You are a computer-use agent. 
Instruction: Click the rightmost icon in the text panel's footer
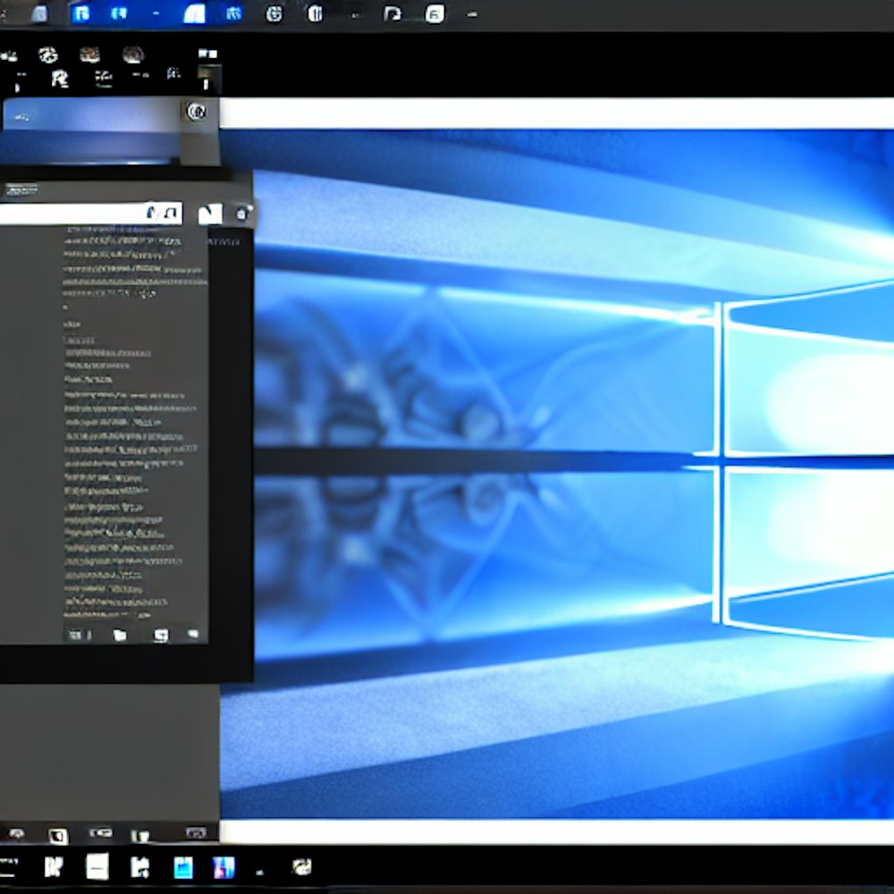click(x=193, y=634)
